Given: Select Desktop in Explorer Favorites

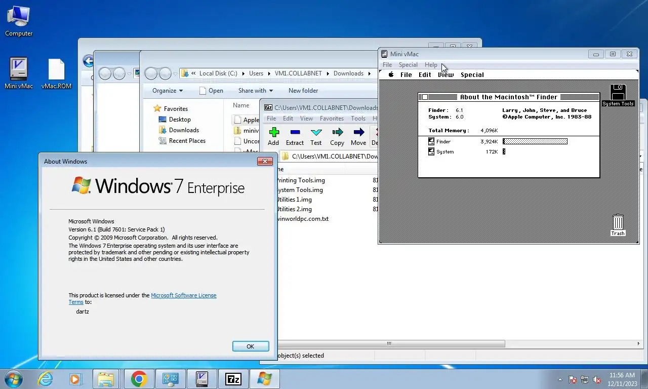Looking at the screenshot, I should [x=175, y=120].
